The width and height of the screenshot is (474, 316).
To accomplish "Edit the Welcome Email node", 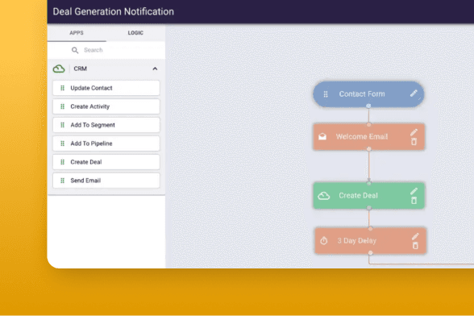I will pyautogui.click(x=414, y=132).
